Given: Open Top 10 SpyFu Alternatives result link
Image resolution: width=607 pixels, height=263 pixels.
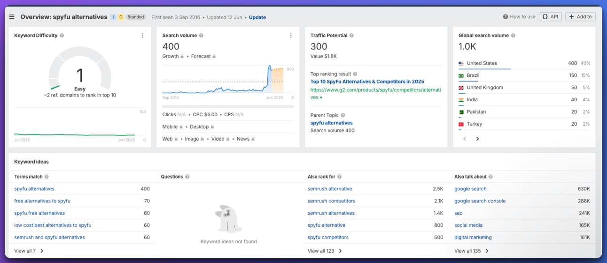Looking at the screenshot, I should [367, 82].
